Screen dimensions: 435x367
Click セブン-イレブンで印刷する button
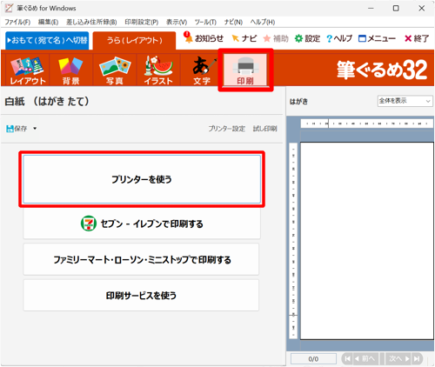(142, 224)
